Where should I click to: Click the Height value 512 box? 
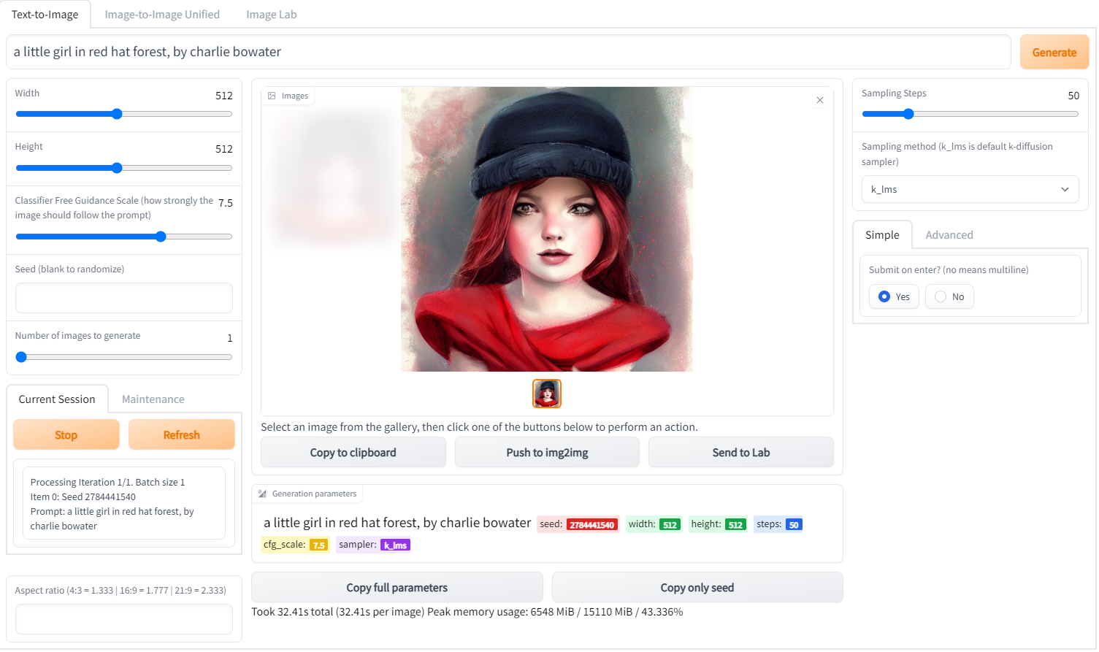pyautogui.click(x=223, y=149)
